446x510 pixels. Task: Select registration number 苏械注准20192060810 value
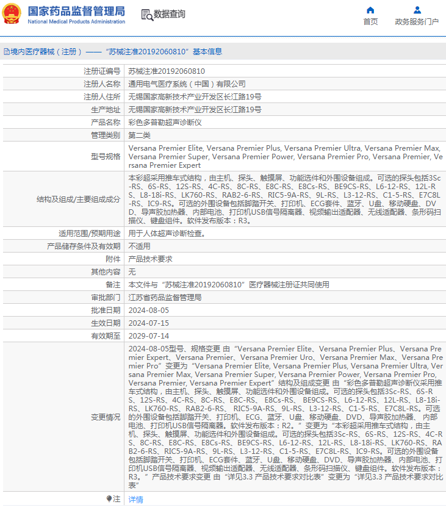point(167,71)
